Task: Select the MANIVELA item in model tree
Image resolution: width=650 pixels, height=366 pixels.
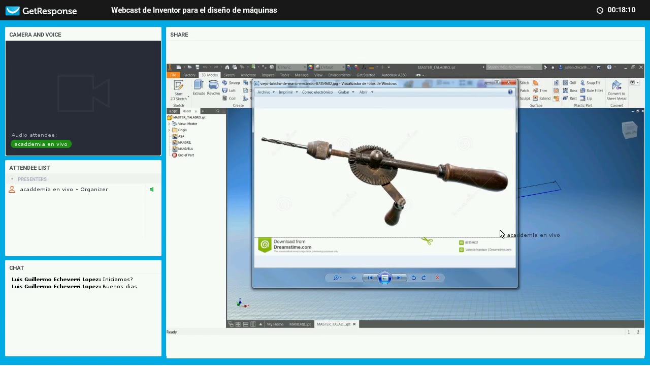Action: pyautogui.click(x=182, y=149)
